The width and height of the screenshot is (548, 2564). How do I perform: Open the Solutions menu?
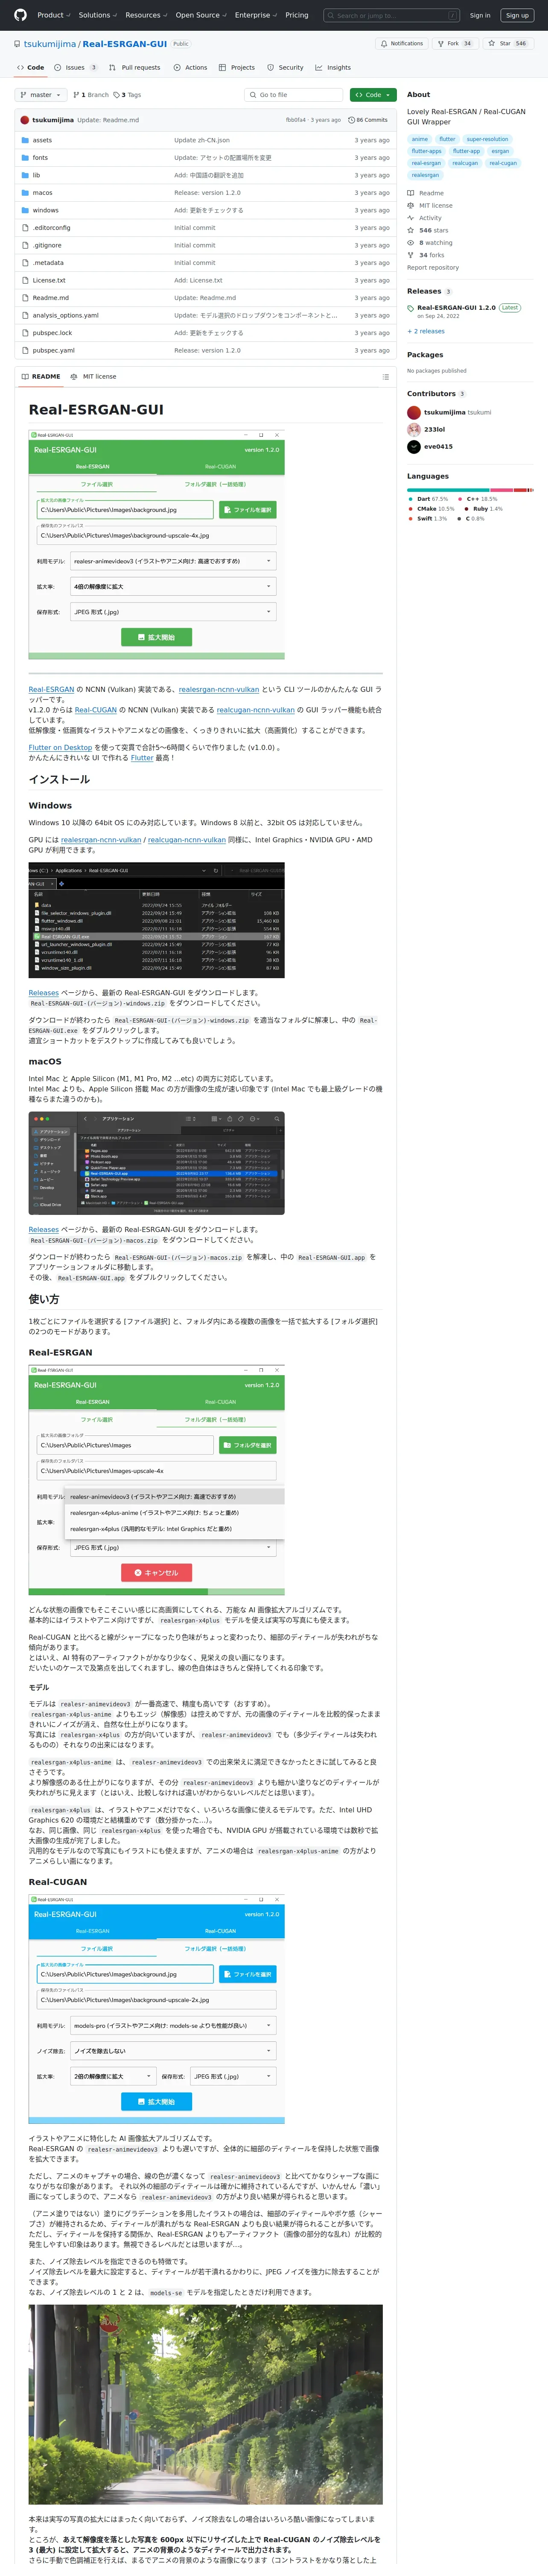point(97,15)
